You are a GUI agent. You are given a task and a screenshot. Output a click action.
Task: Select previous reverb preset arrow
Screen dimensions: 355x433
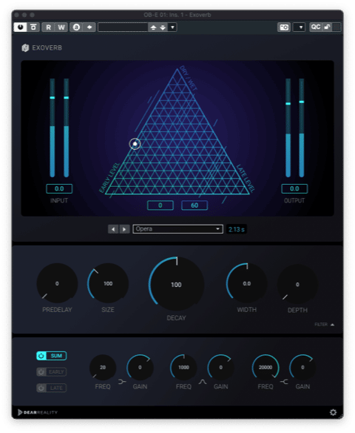(x=113, y=229)
